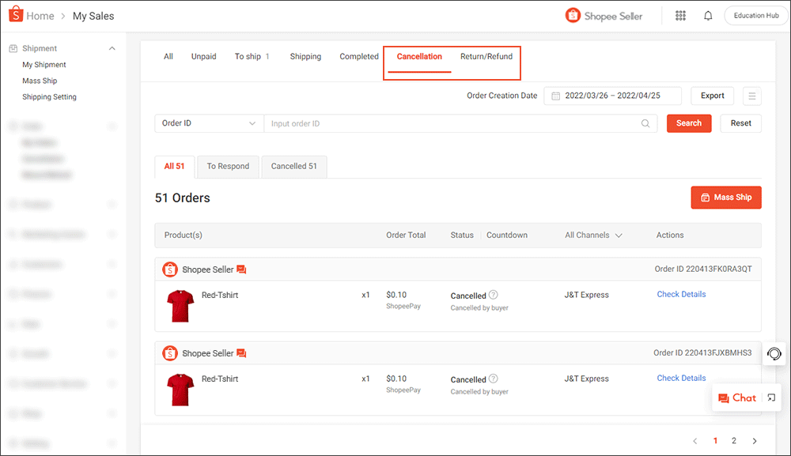
Task: Click the floating customer support icon
Action: pos(773,354)
